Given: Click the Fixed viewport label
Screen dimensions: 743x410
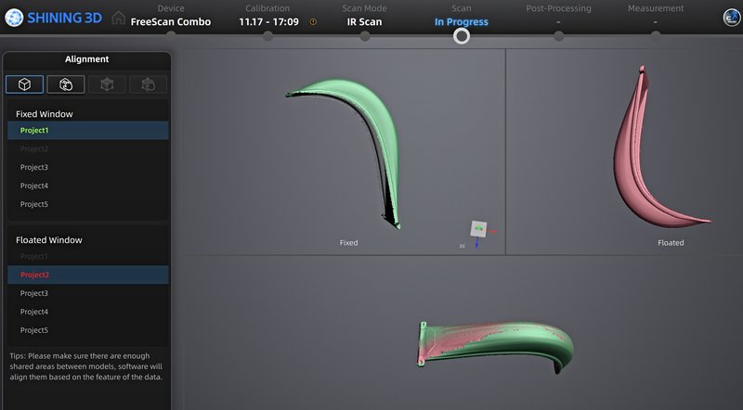Looking at the screenshot, I should click(x=349, y=242).
